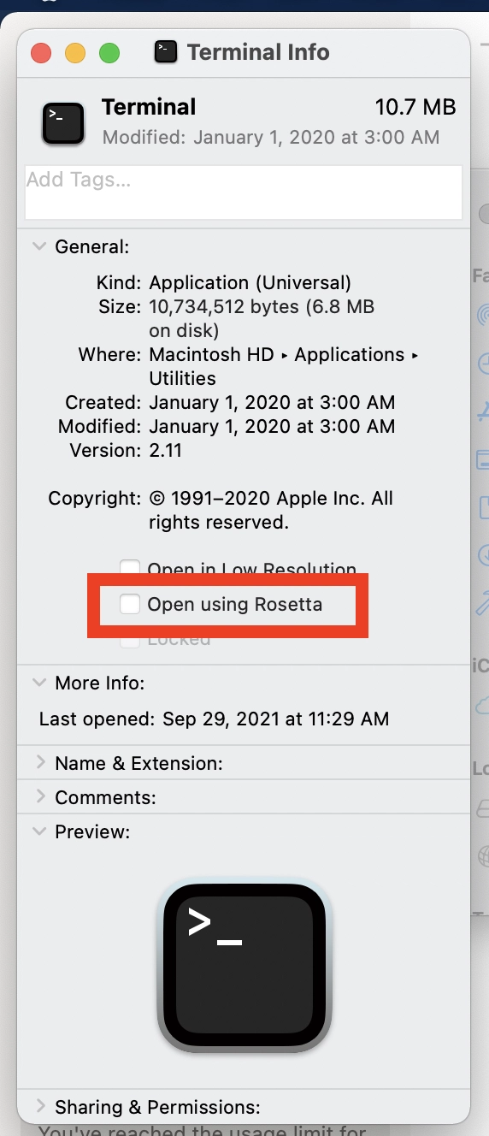Collapse the Preview section
The image size is (489, 1136).
click(38, 831)
